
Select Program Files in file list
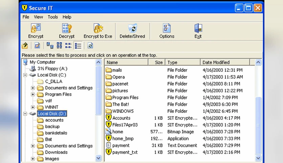tap(179, 97)
